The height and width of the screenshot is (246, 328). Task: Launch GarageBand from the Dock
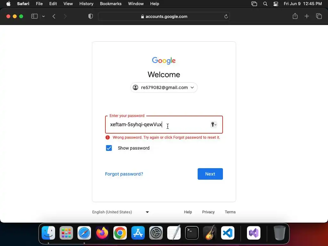point(210,233)
